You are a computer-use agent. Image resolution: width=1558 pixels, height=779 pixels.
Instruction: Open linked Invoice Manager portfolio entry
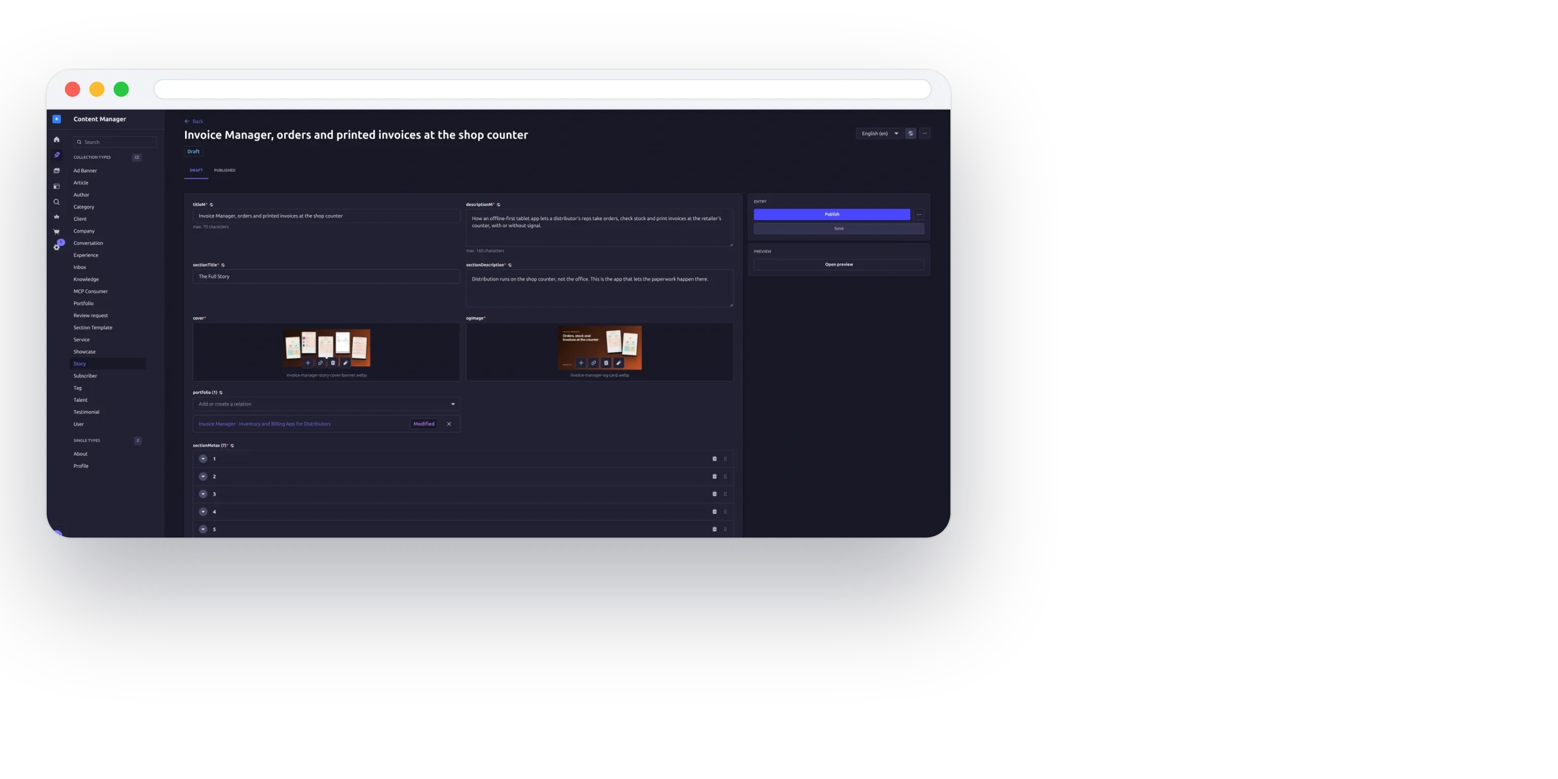tap(264, 424)
